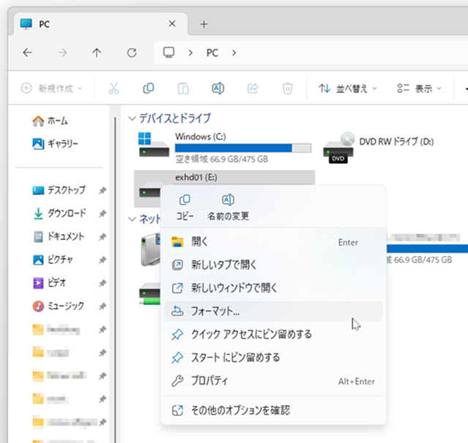This screenshot has width=468, height=443.
Task: Select DVD RW ドライブ (D:)
Action: [x=379, y=148]
